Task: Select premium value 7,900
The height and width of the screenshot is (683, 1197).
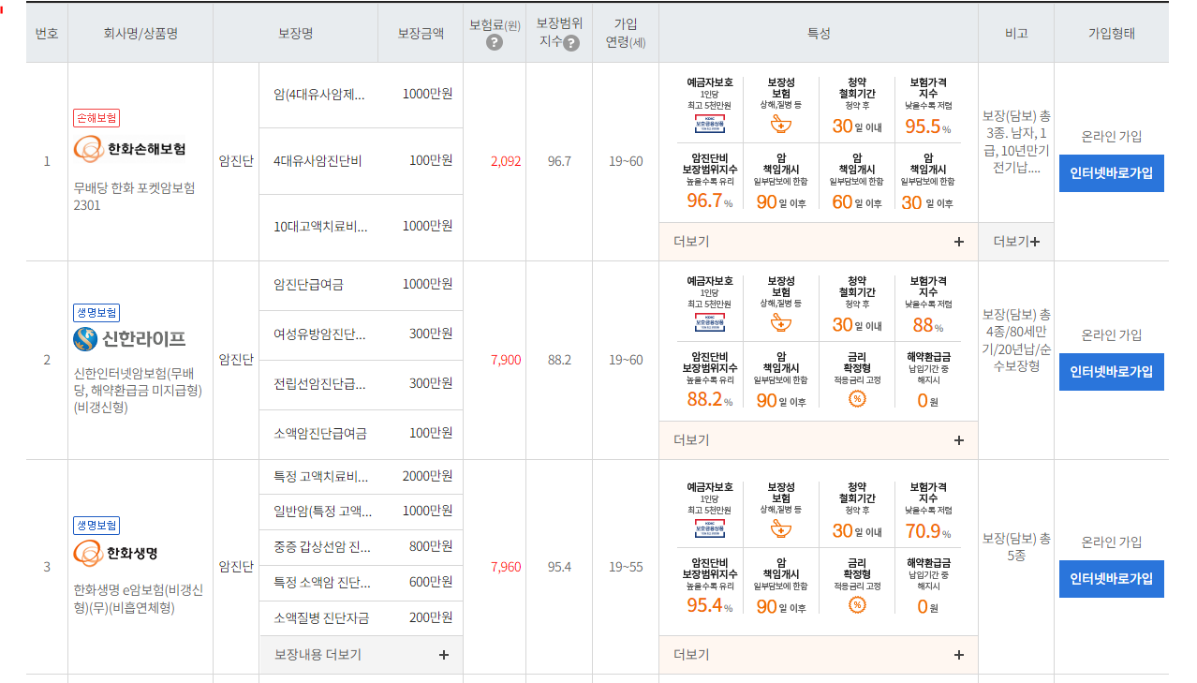Action: (506, 360)
